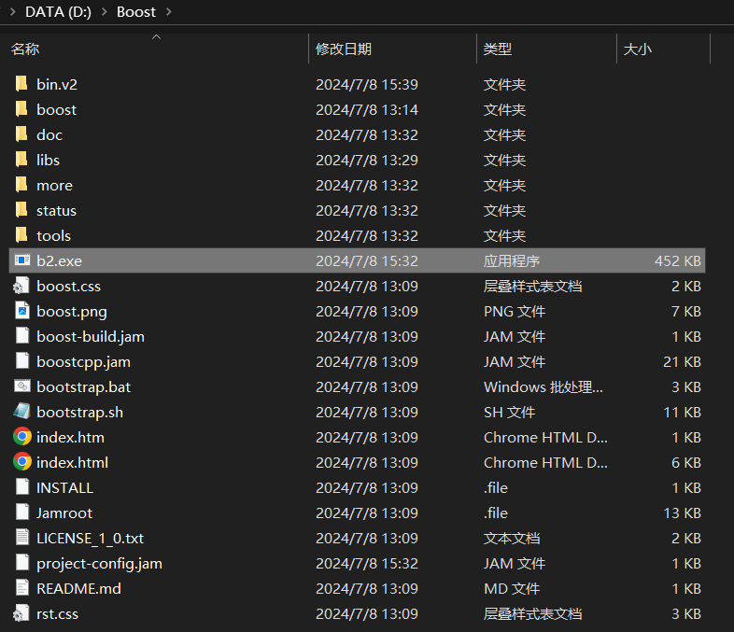Select the bootstrap.bat file name
The height and width of the screenshot is (632, 734).
pyautogui.click(x=83, y=387)
